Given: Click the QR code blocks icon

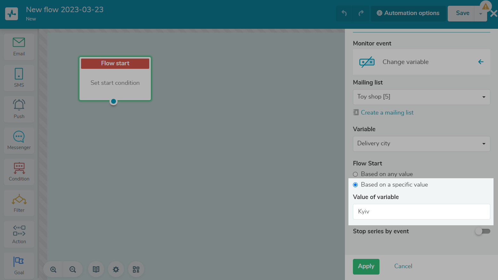Looking at the screenshot, I should click(136, 269).
